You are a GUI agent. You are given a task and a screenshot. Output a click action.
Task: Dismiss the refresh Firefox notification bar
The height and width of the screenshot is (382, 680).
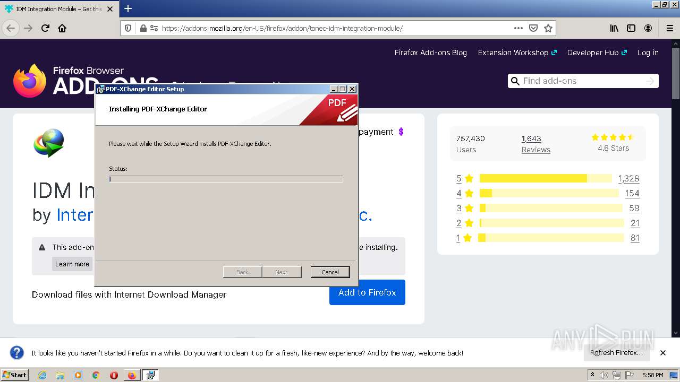click(663, 352)
